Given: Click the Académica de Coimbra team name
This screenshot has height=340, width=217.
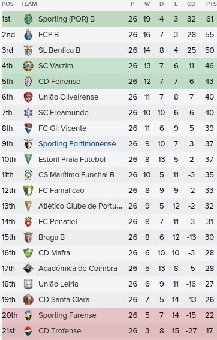Looking at the screenshot, I should coord(77,269).
